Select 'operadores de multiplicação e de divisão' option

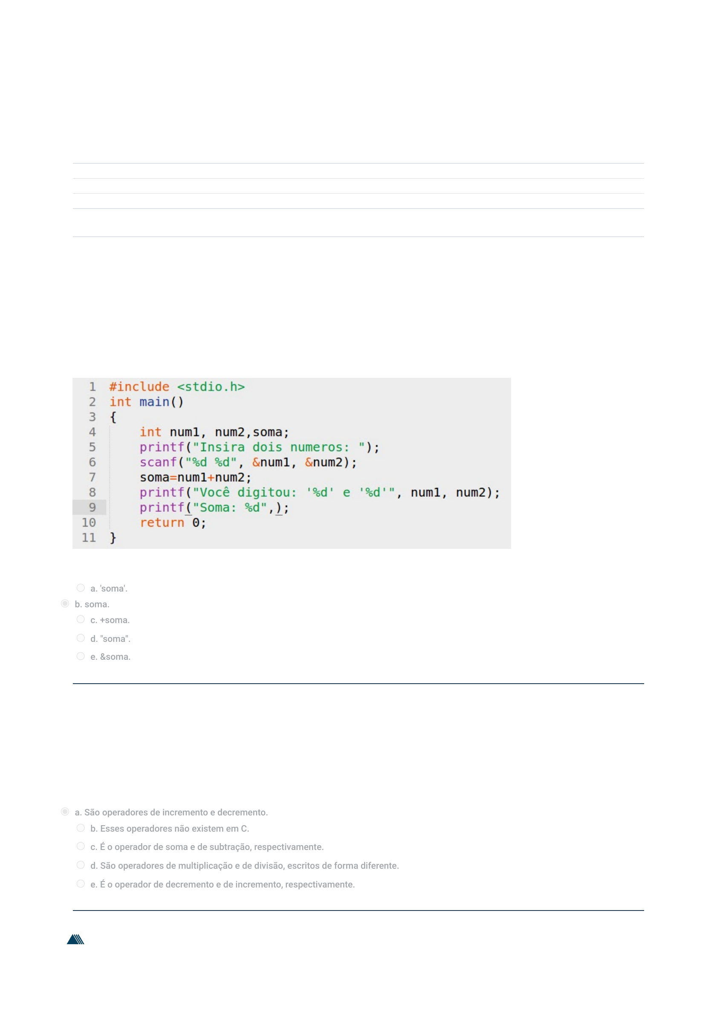81,865
